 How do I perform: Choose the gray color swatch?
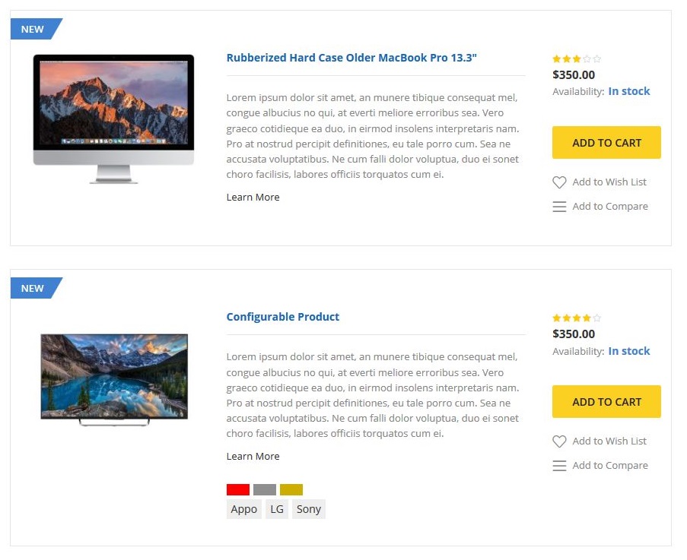point(265,489)
